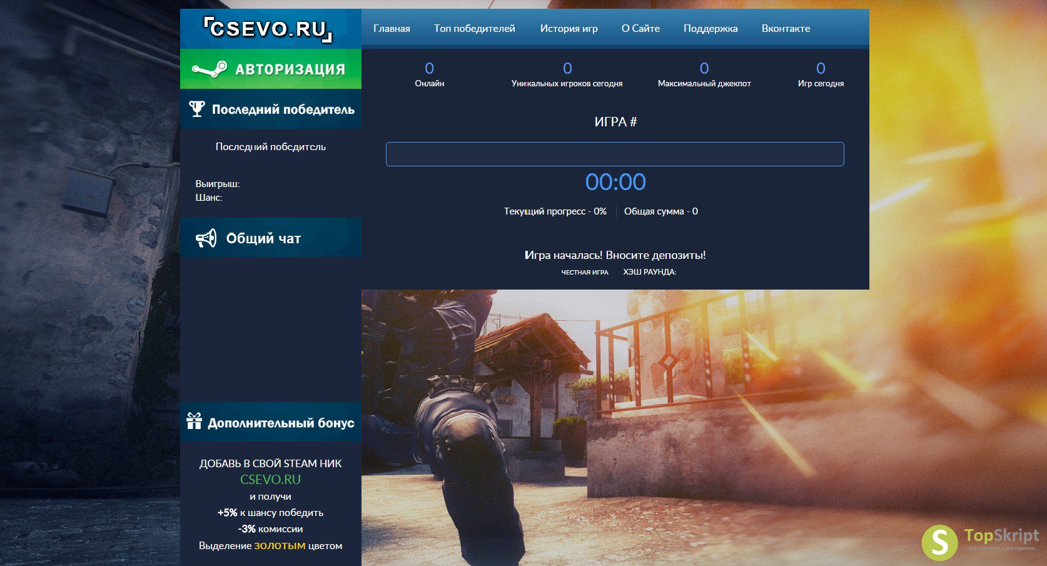Click the Максимальный джекпот counter
The height and width of the screenshot is (566, 1047).
pos(704,74)
